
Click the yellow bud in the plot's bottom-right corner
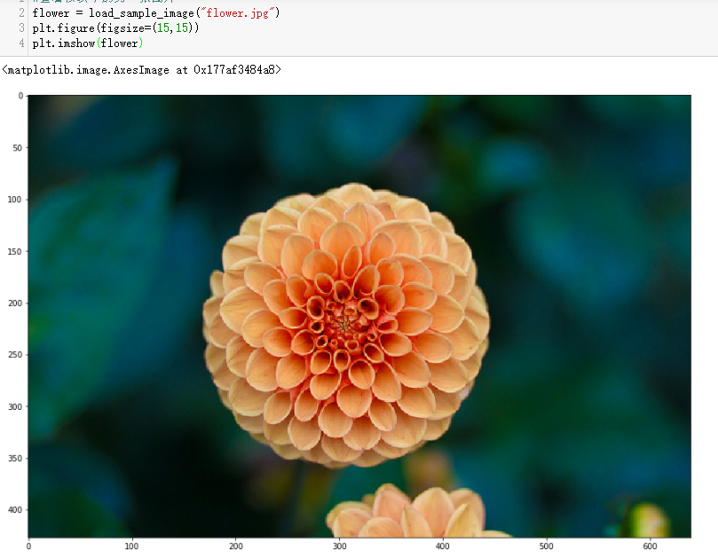point(648,521)
